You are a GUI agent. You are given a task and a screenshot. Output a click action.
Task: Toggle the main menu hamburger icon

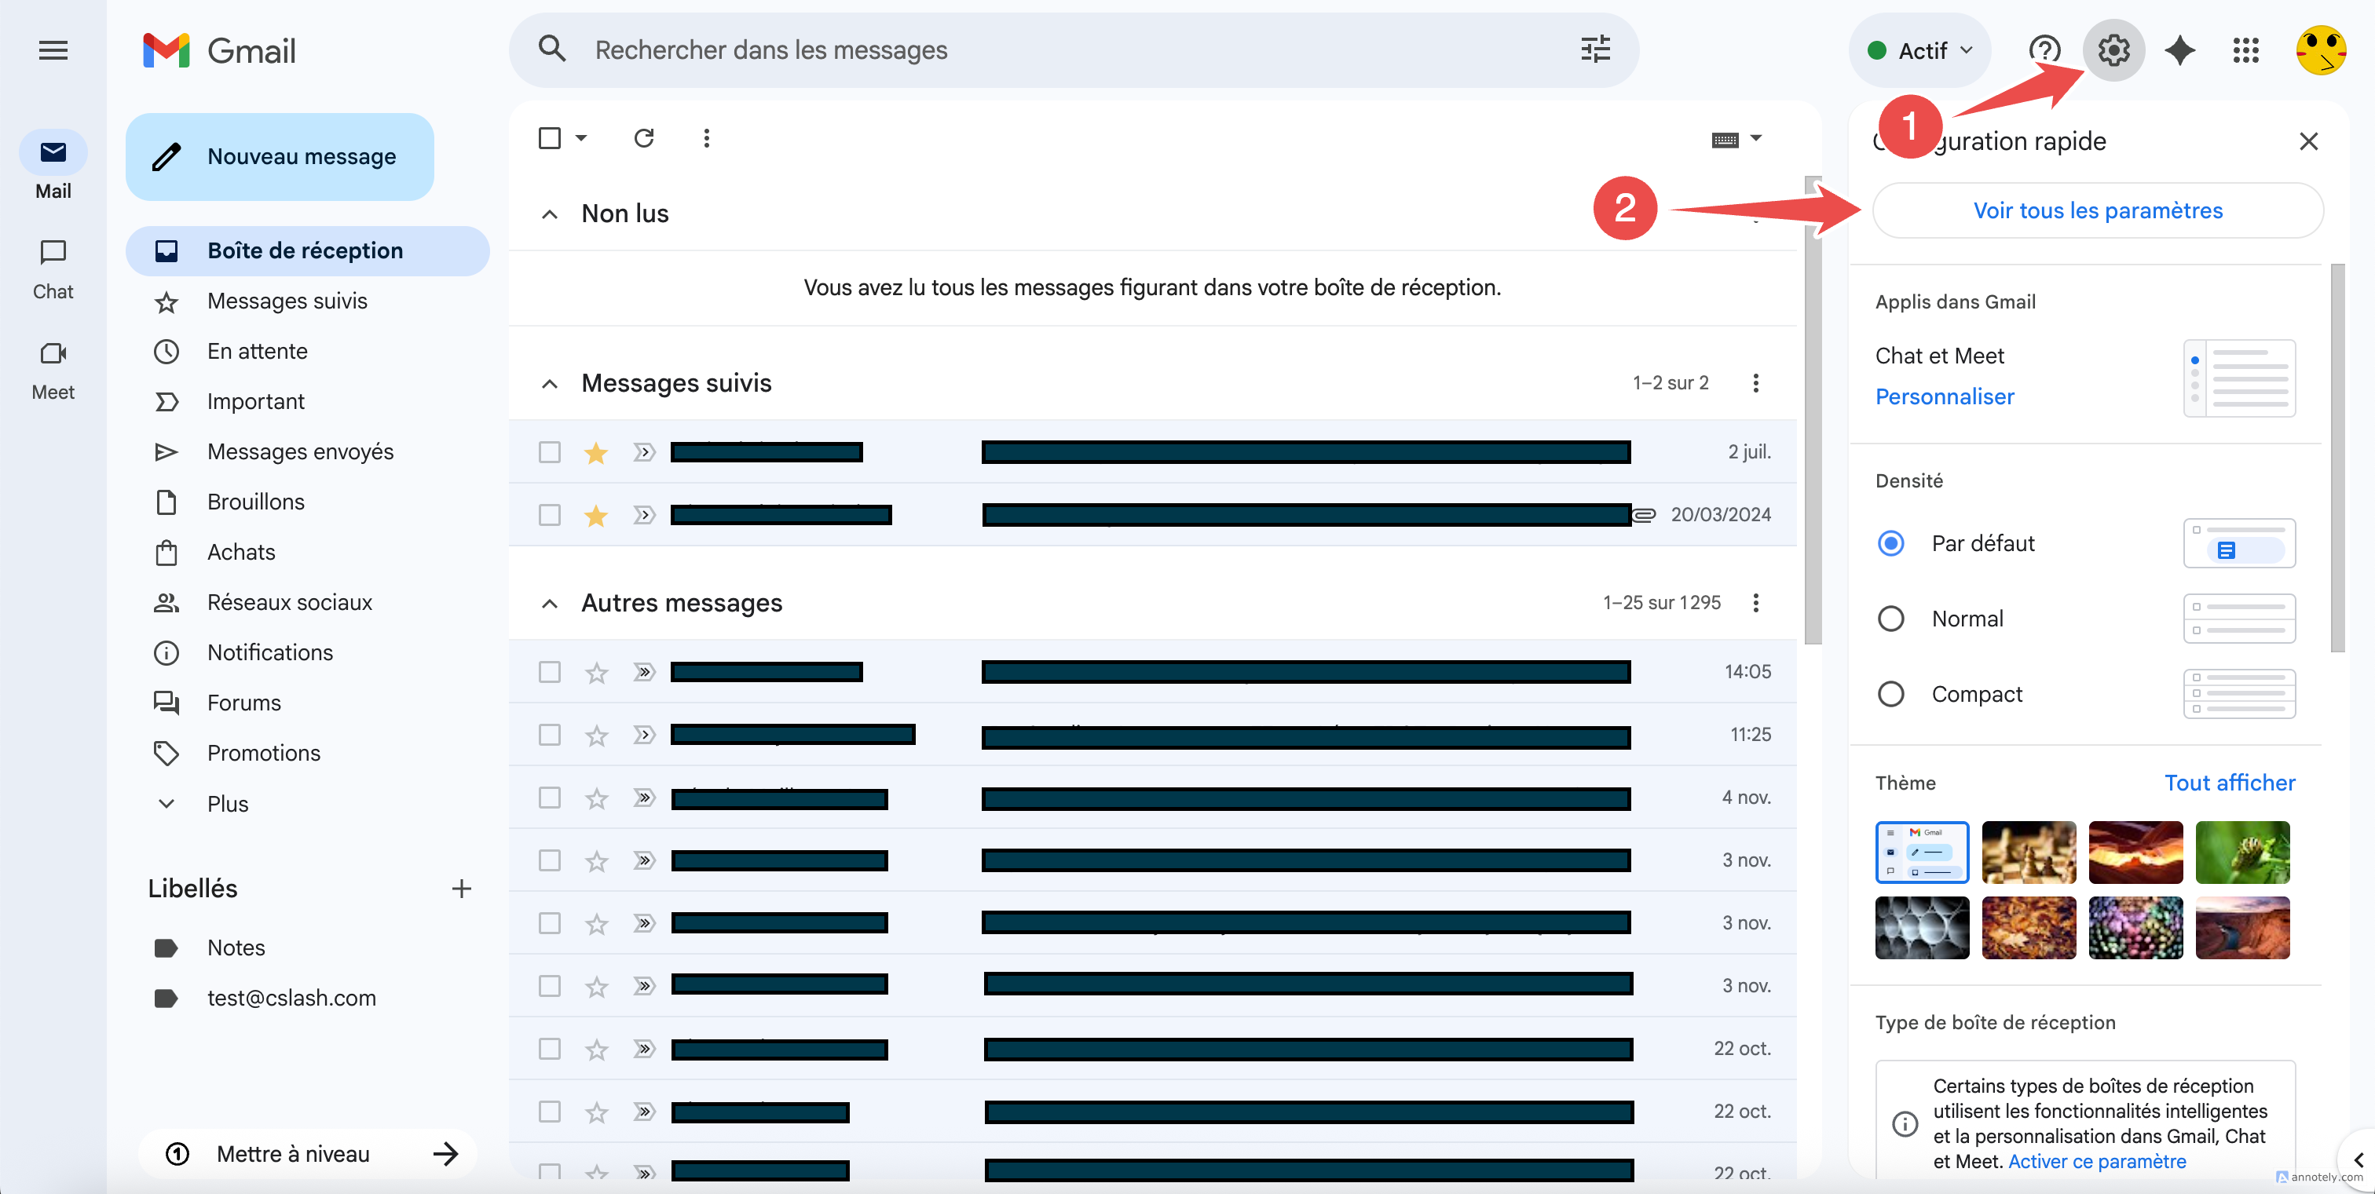pyautogui.click(x=53, y=49)
